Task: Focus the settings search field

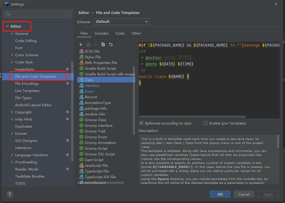Action: (38, 14)
